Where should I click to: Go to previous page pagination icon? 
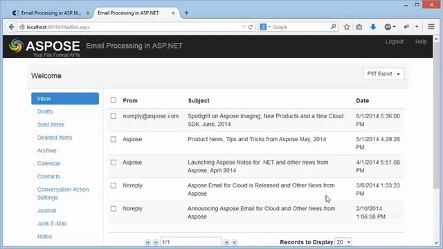coord(156,242)
